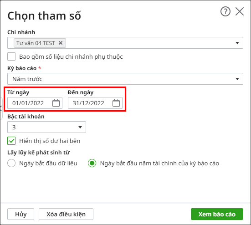This screenshot has width=251, height=225.
Task: Open calendar picker for Đến ngày
Action: (116, 103)
